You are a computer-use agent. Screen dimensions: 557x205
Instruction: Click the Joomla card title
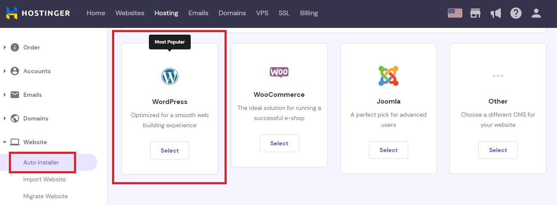pyautogui.click(x=388, y=101)
